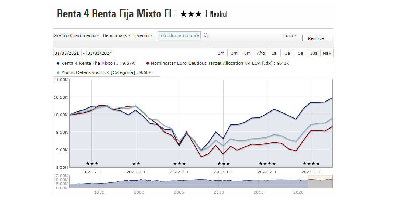Viewport: 394px width, 205px height.
Task: Select the 1m time range
Action: (221, 53)
